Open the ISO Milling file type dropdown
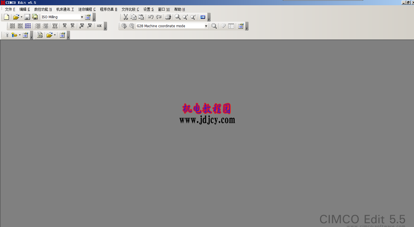The image size is (414, 227). [x=82, y=17]
